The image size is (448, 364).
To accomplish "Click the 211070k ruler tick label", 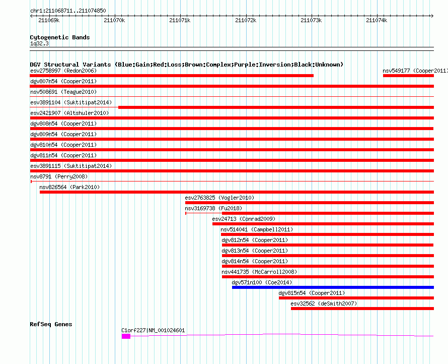I will pos(114,20).
